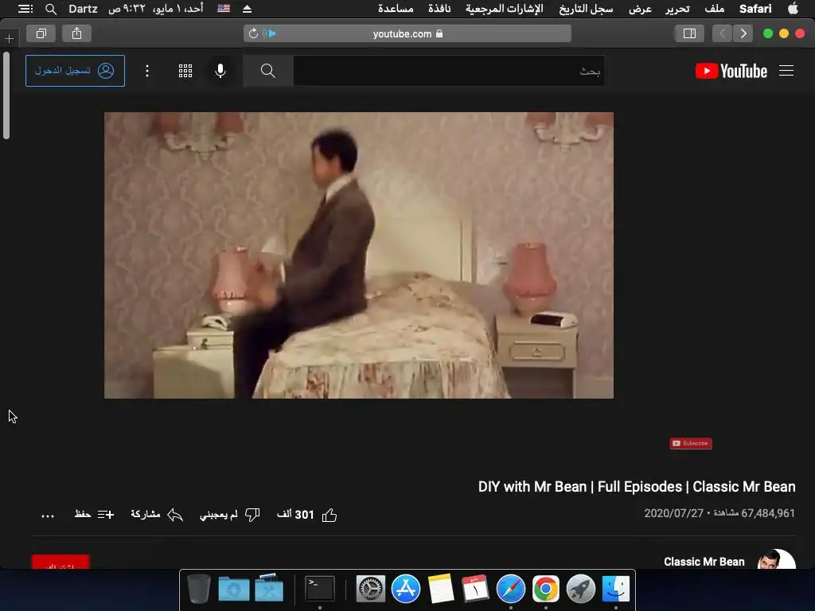
Task: Open the three-dot settings menu in header
Action: click(x=147, y=71)
